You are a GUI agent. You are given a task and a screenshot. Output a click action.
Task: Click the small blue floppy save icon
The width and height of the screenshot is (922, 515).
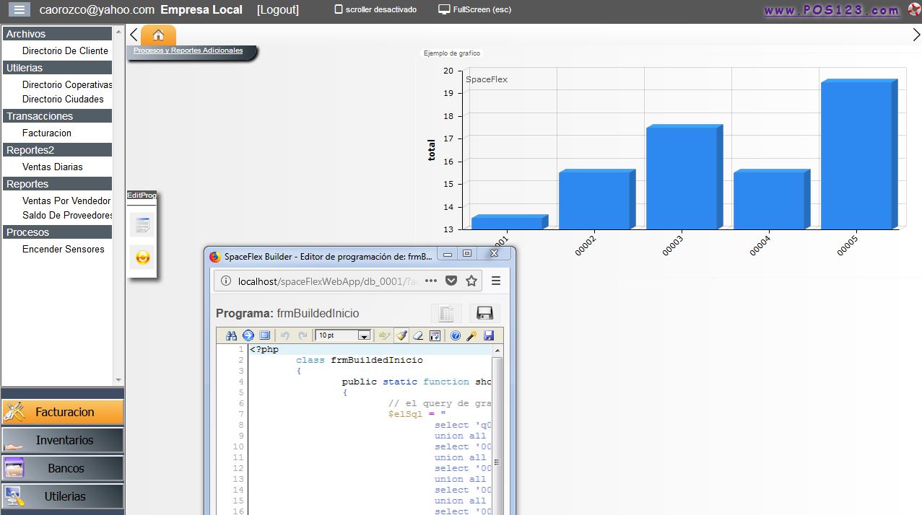[489, 335]
